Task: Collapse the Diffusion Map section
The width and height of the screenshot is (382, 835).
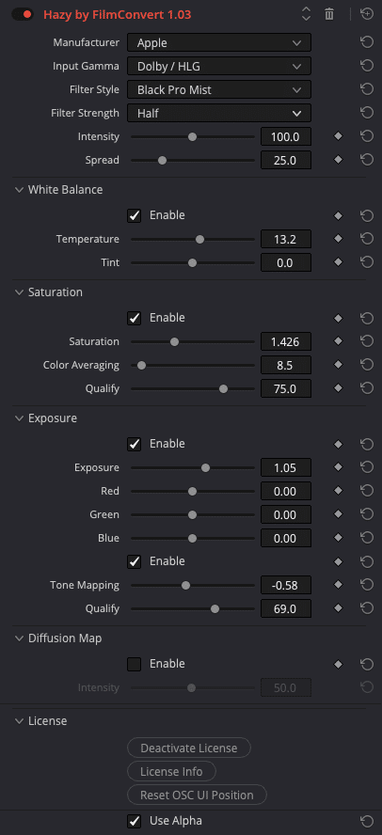Action: 19,638
